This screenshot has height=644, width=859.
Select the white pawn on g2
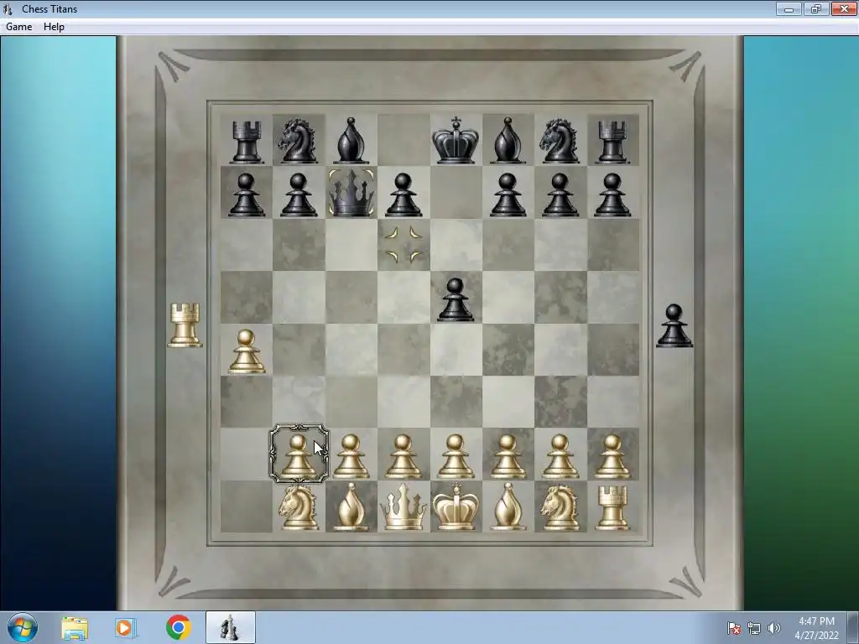(x=560, y=457)
